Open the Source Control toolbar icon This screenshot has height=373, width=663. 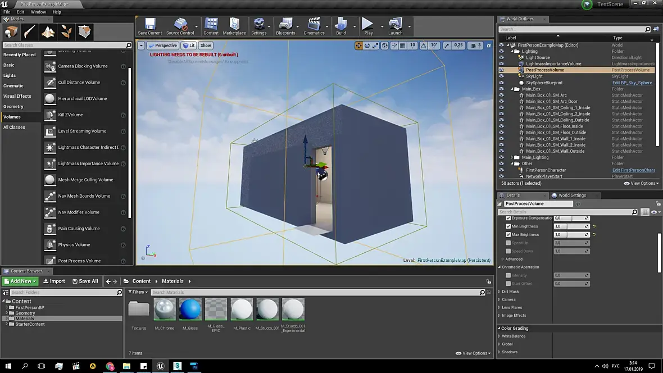tap(180, 25)
